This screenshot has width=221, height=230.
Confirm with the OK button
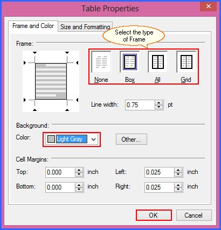(x=154, y=215)
